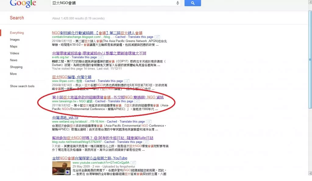Open Cached copy of www.wetland.org.tw result
312x181 pixels.
(x=112, y=122)
